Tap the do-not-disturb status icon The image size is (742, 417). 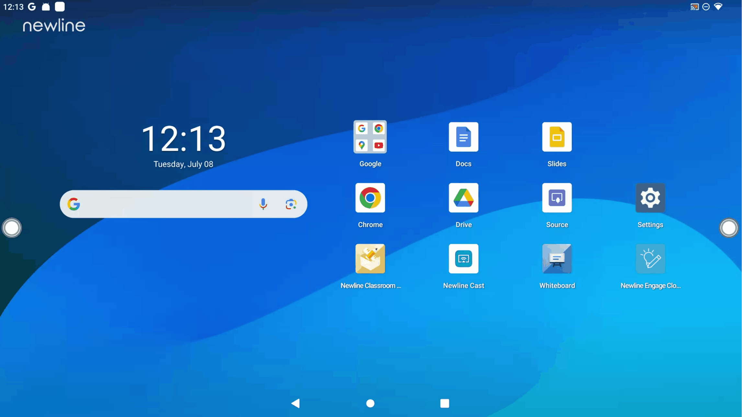coord(706,7)
